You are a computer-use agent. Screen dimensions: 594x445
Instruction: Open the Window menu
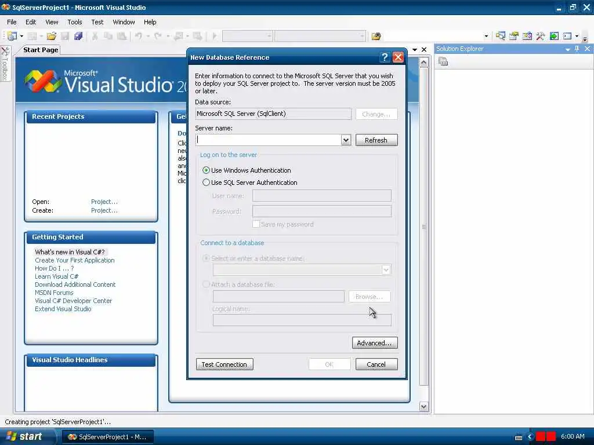click(x=124, y=22)
